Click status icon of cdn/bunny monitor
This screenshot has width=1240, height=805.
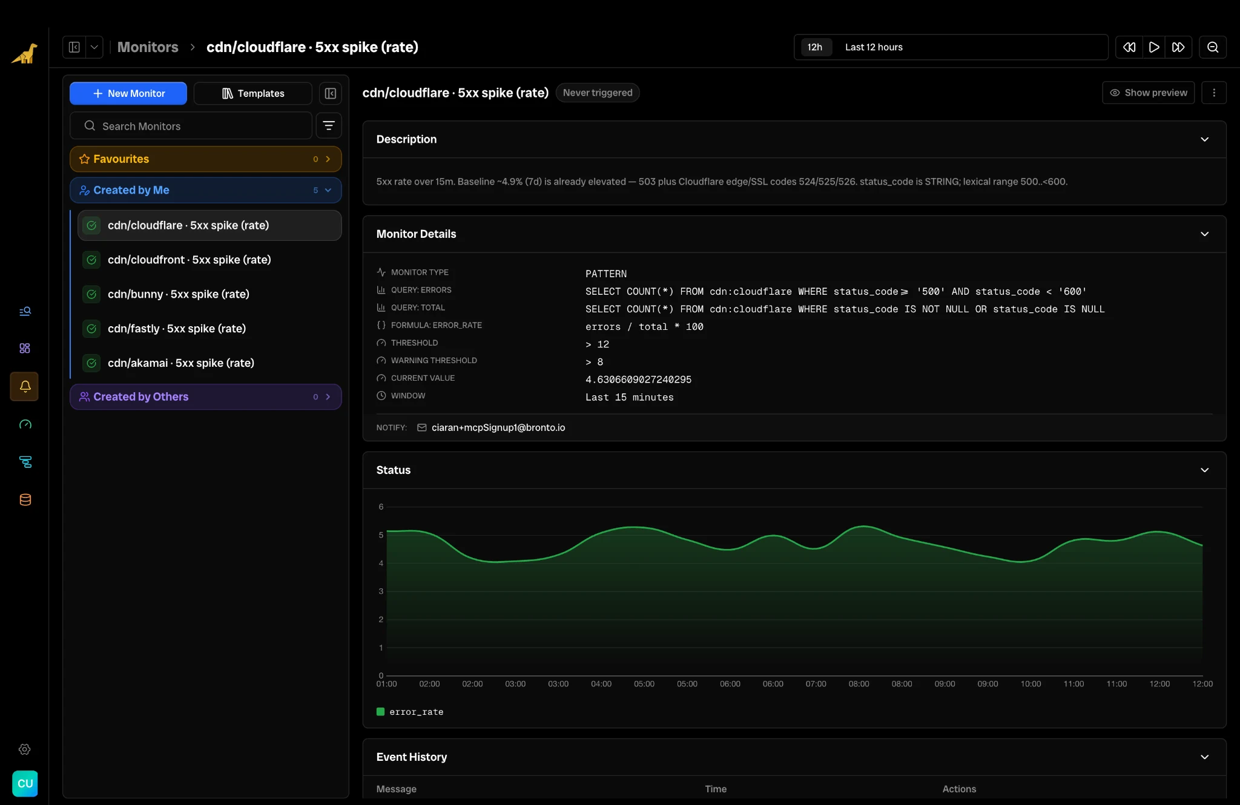(x=91, y=294)
